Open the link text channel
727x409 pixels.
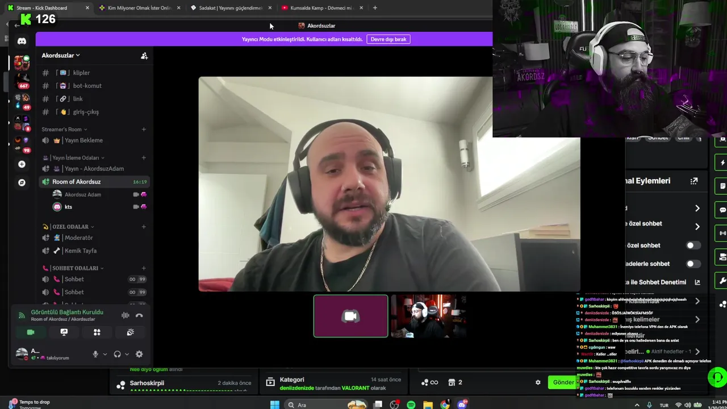point(94,99)
